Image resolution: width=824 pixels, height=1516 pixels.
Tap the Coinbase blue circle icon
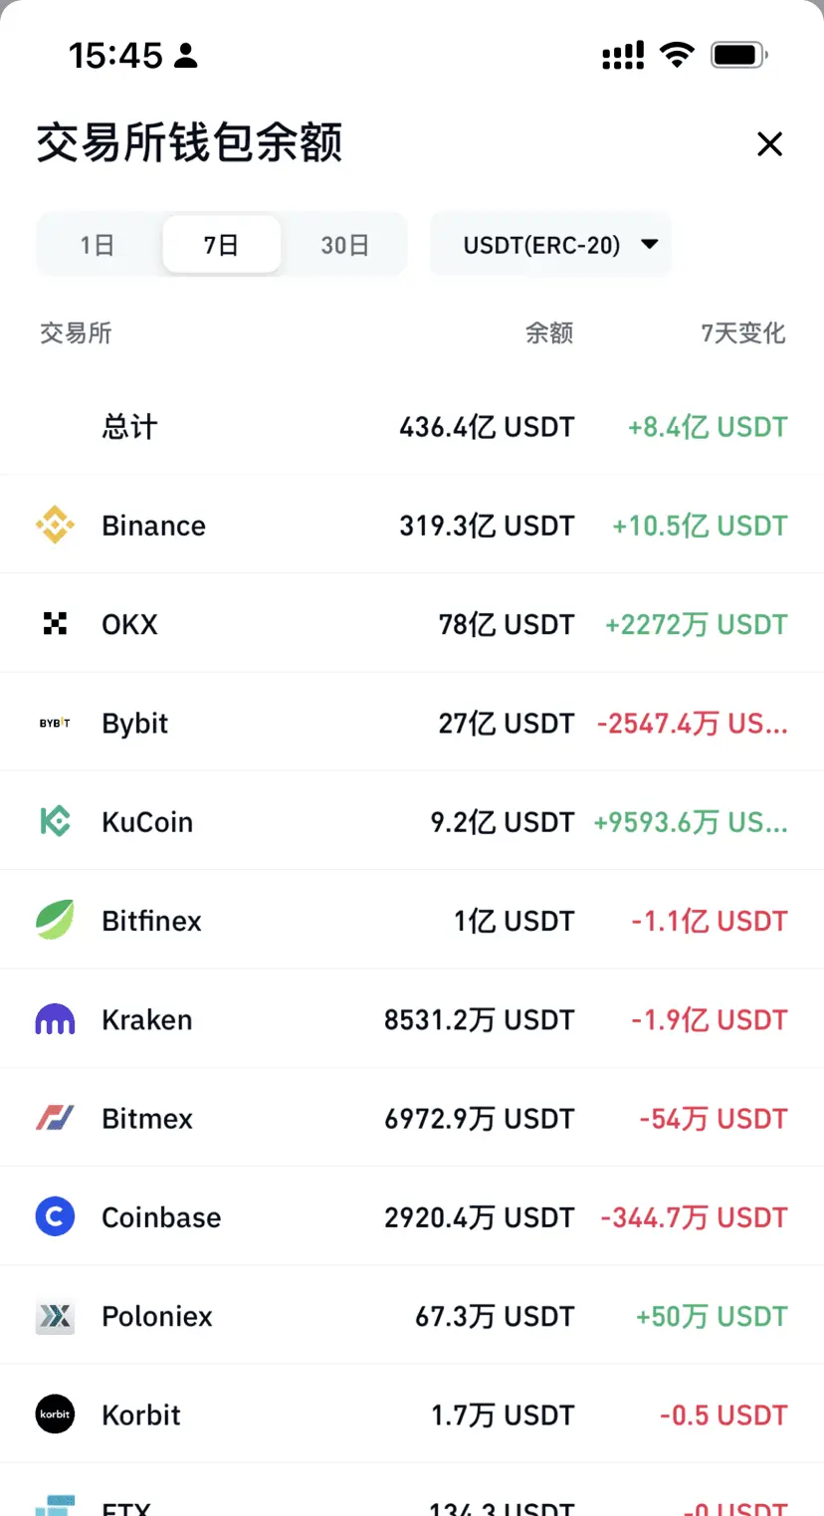tap(55, 1216)
